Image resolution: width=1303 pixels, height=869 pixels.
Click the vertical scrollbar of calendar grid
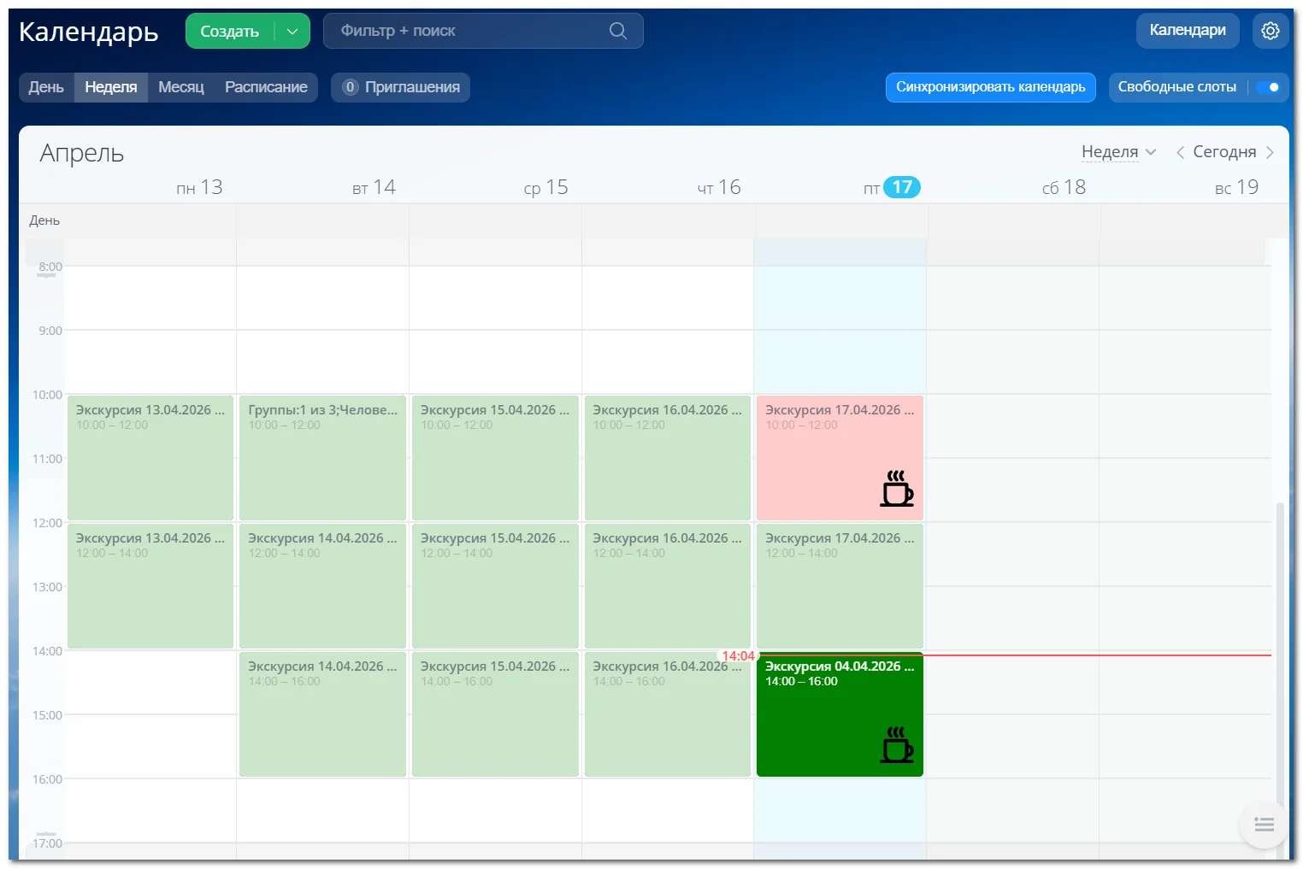click(x=1279, y=649)
